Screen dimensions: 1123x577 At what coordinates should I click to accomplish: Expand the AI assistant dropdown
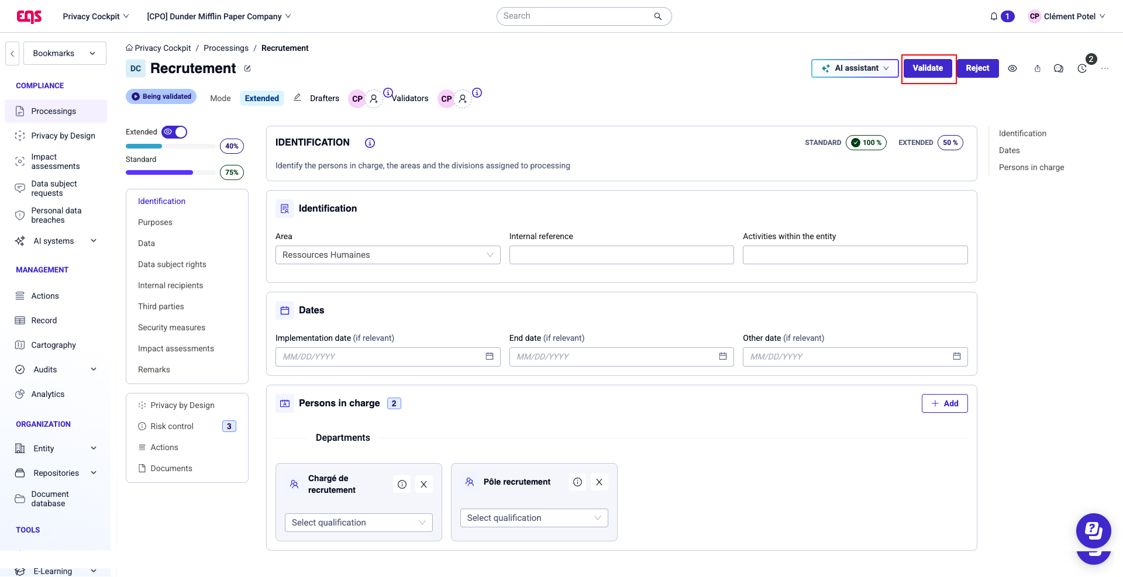coord(855,68)
